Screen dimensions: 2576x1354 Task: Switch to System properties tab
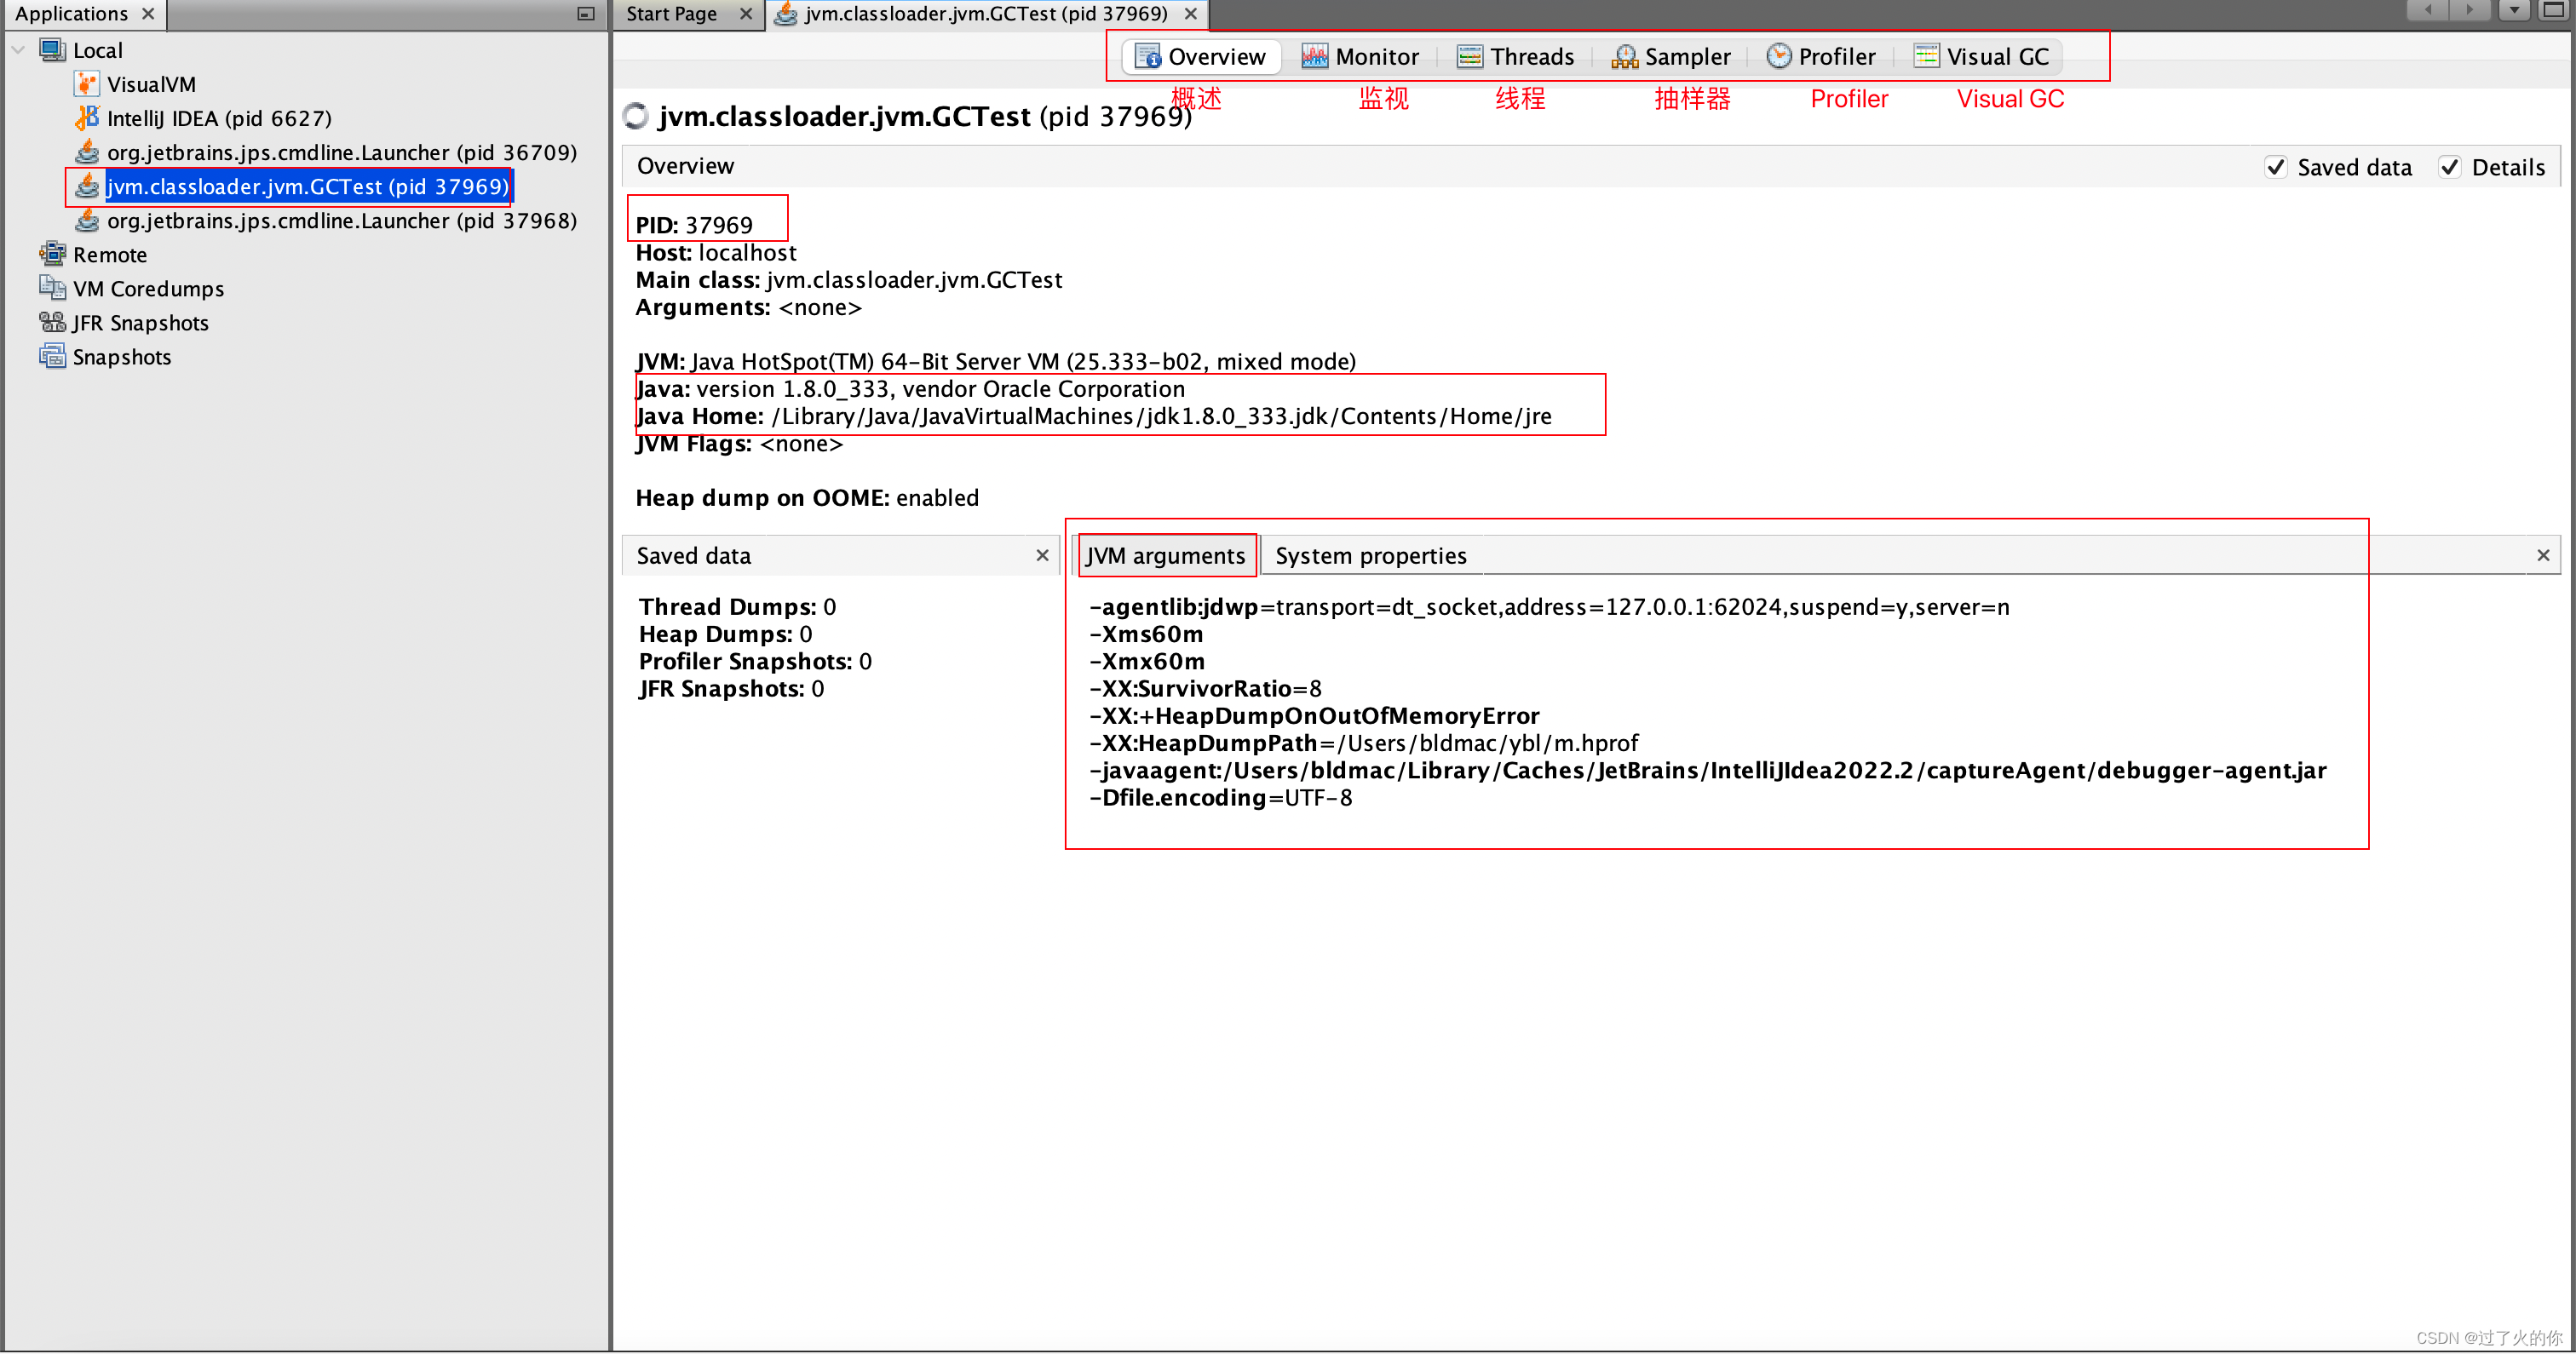coord(1370,555)
